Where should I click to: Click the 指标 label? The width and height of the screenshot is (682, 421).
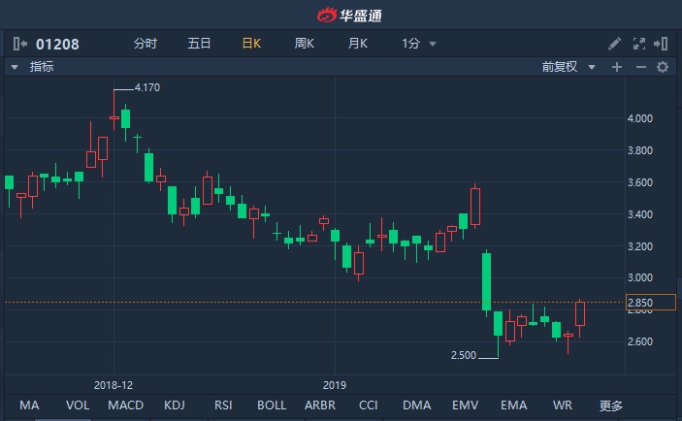point(42,67)
